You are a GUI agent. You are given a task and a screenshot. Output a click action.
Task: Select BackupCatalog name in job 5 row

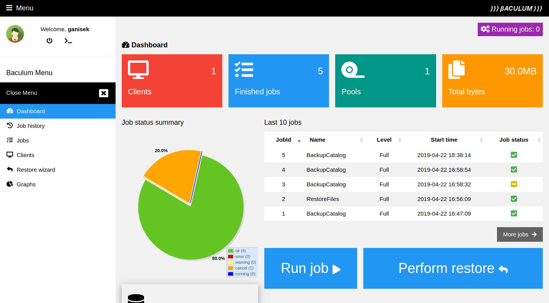(326, 155)
